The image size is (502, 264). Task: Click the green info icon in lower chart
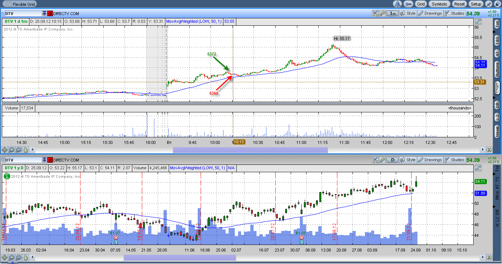point(7,176)
